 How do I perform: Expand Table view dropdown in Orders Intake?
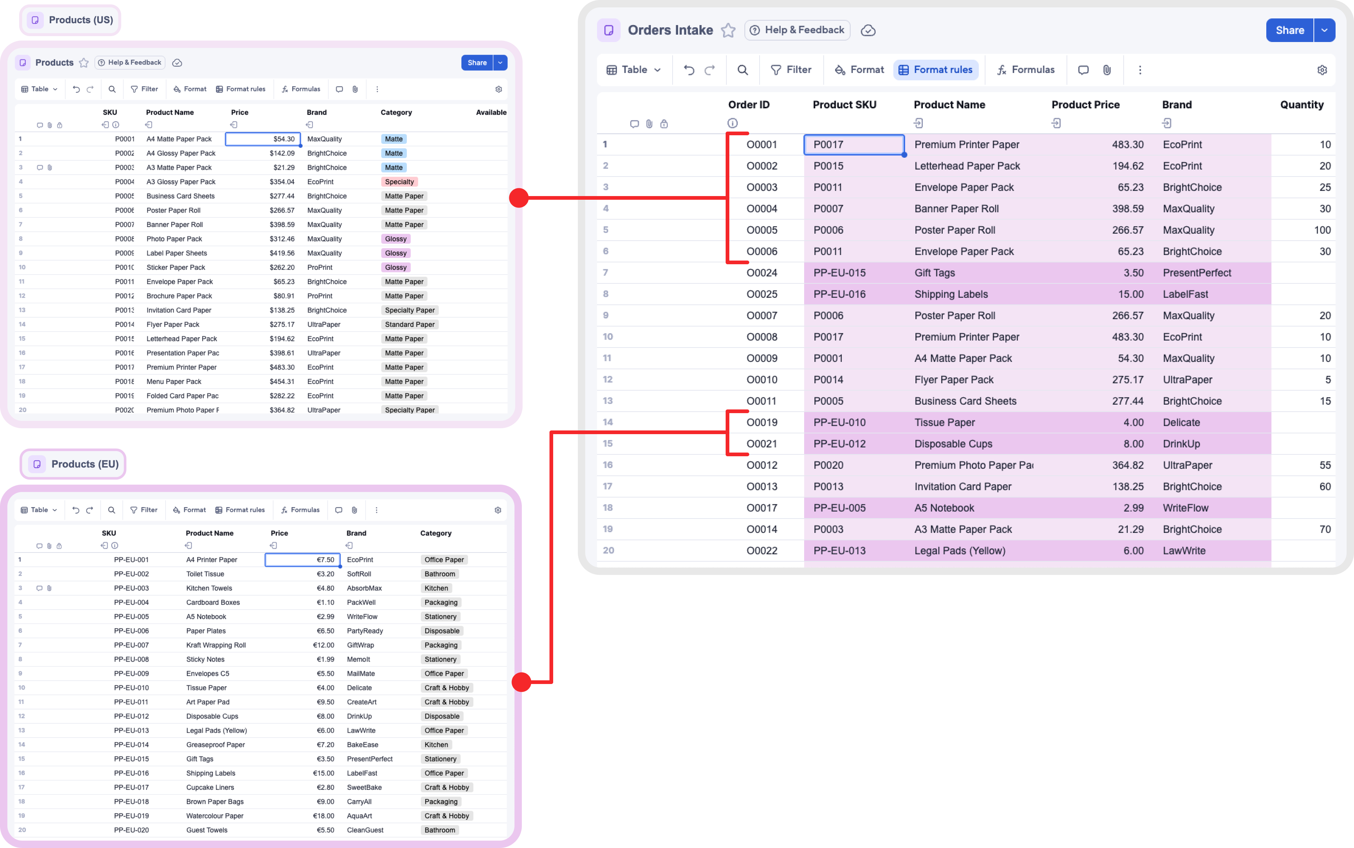634,70
